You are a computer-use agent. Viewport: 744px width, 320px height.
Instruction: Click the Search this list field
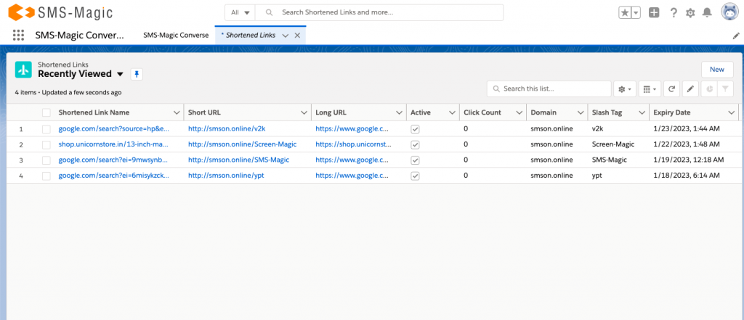pyautogui.click(x=549, y=89)
